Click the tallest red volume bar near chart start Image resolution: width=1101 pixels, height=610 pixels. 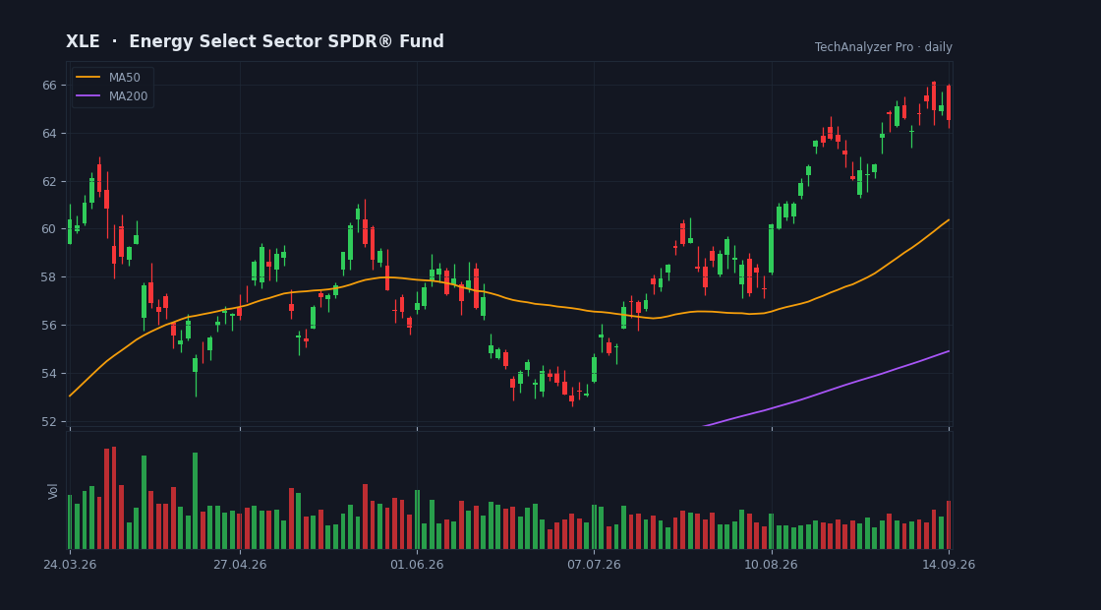tap(114, 498)
